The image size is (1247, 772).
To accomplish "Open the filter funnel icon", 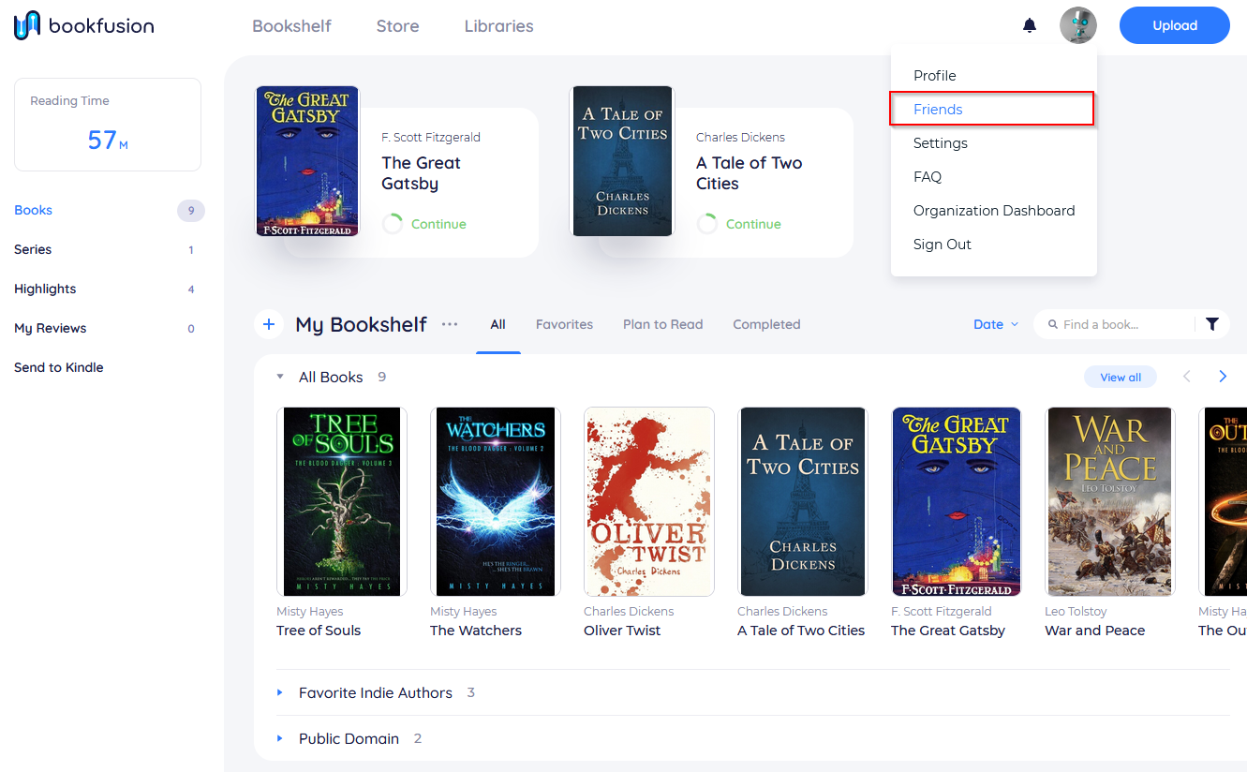I will point(1212,324).
